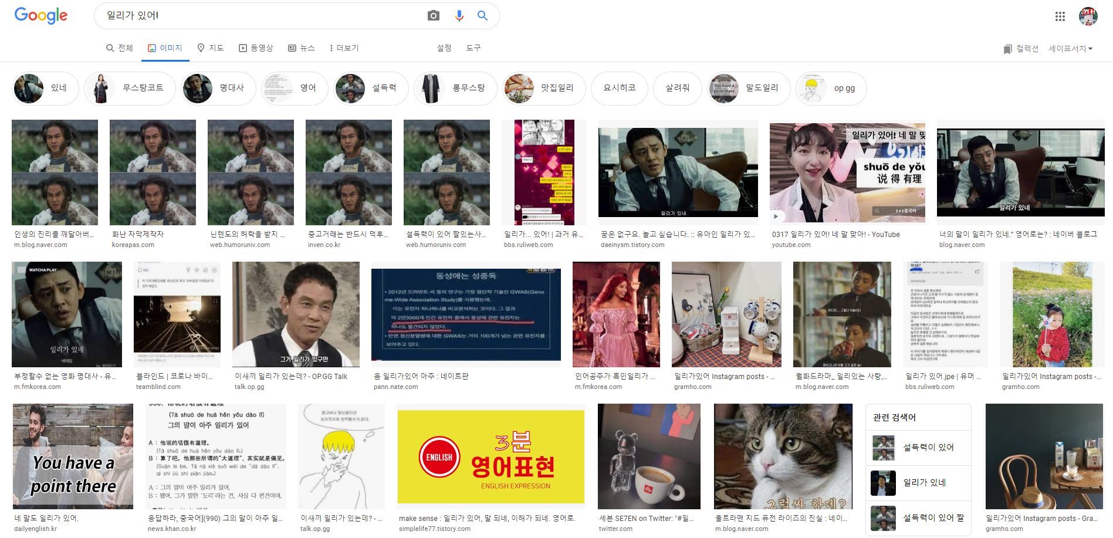
Task: Switch to the 지도 tab
Action: 211,48
